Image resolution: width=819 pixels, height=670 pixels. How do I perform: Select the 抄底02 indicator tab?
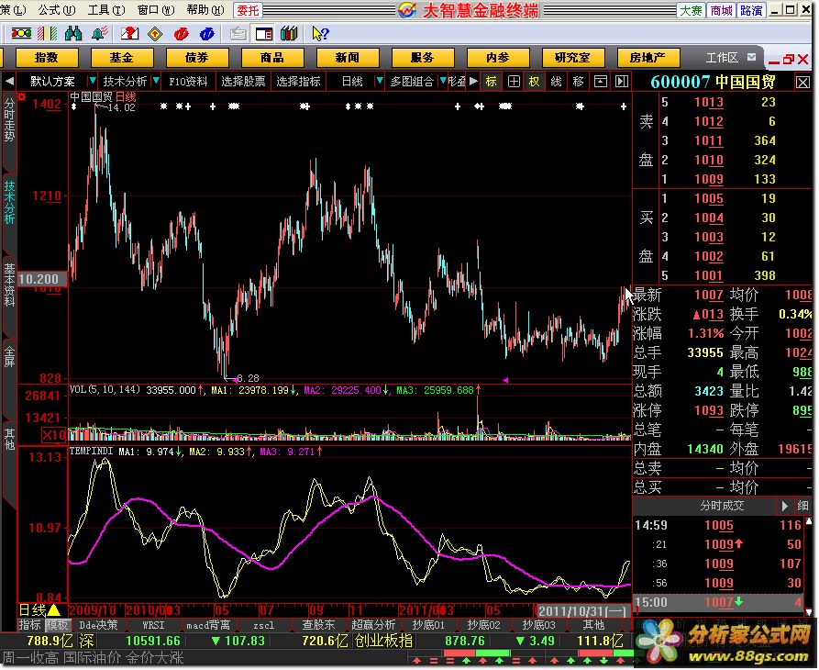pyautogui.click(x=483, y=625)
